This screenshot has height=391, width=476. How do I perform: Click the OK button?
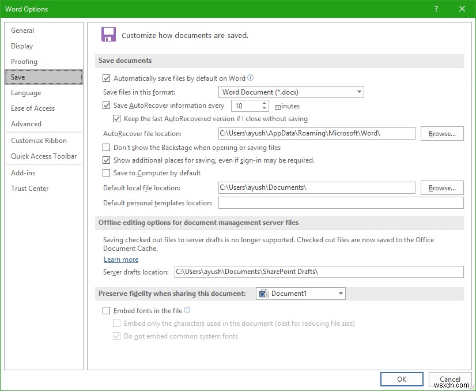coord(402,379)
